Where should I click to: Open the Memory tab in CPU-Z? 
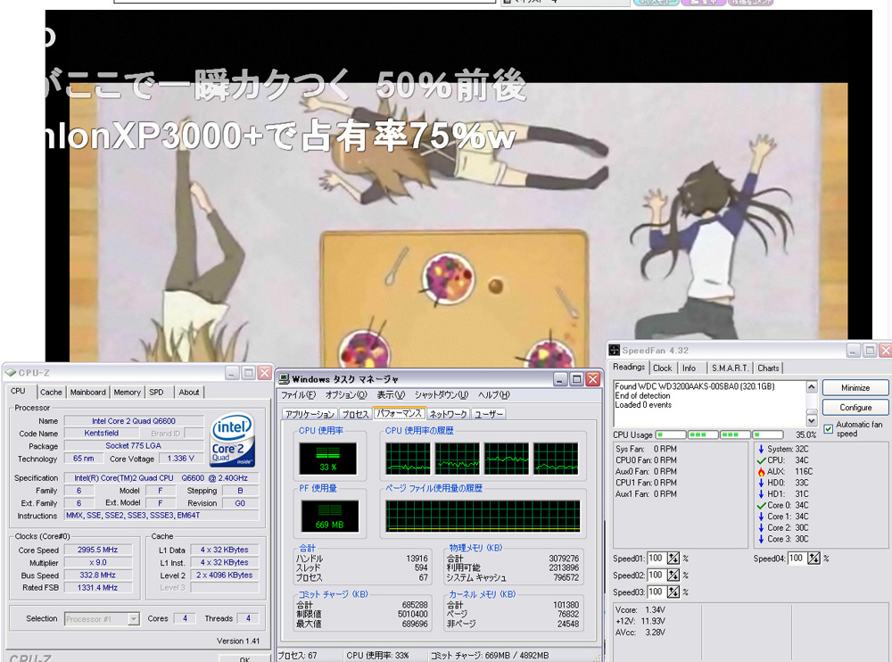pos(127,393)
